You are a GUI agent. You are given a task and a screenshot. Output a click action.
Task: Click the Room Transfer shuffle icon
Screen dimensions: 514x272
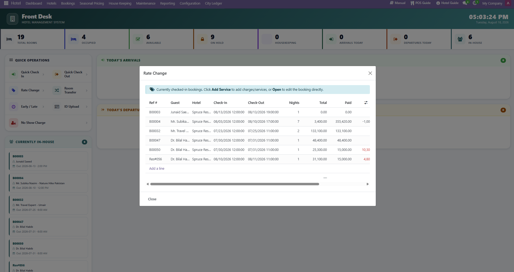57,90
